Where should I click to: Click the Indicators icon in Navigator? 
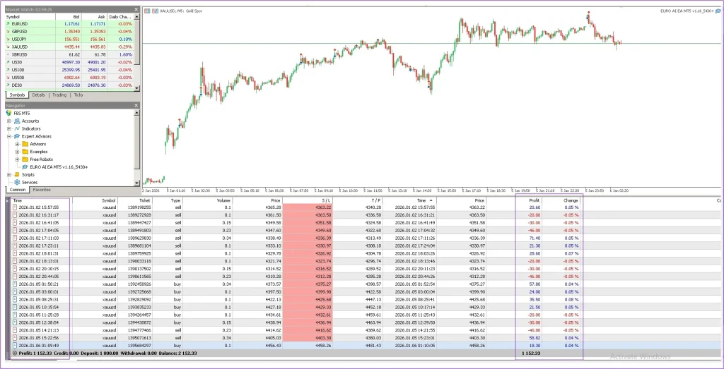tap(16, 128)
